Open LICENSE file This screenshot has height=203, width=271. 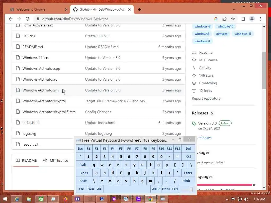tap(29, 36)
